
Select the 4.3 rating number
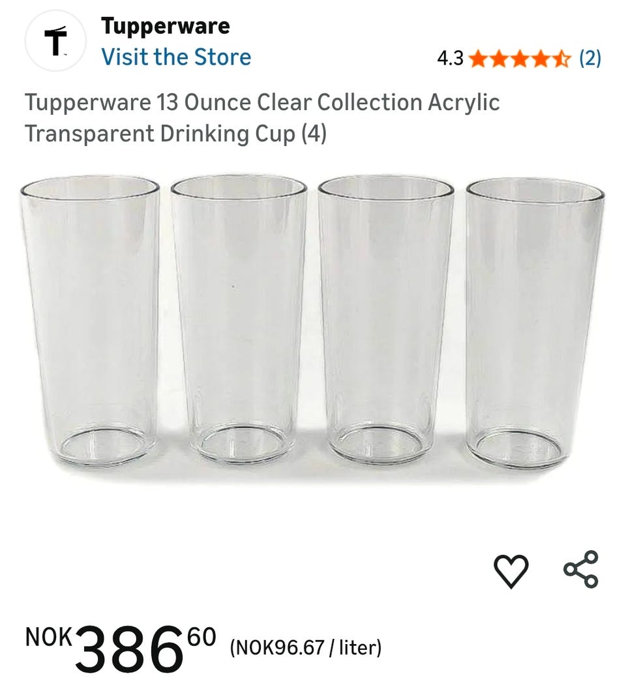coord(450,59)
